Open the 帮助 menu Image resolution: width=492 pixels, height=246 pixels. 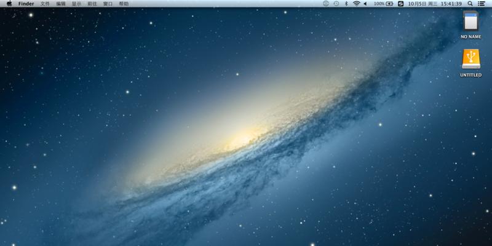click(x=124, y=4)
